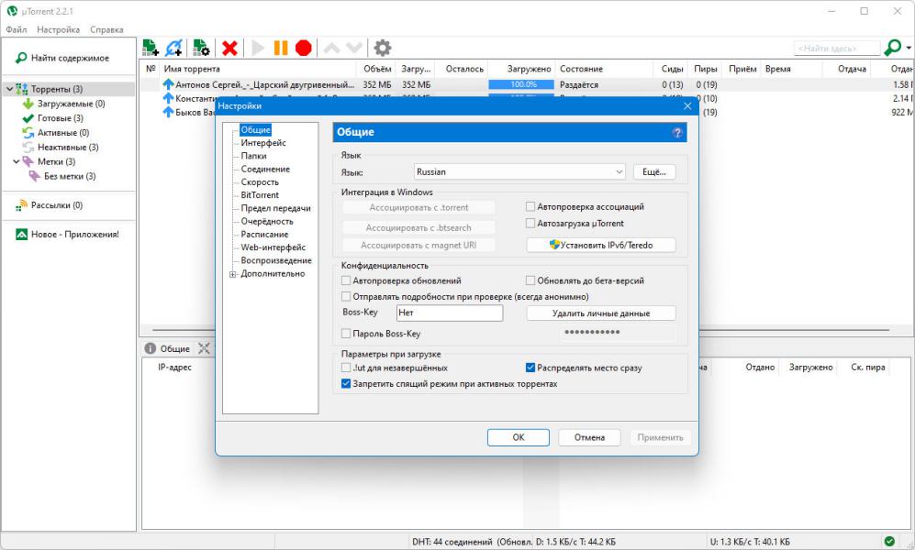Enable 'Автопроверка ассоциаций' checkbox
915x550 pixels.
tap(530, 206)
